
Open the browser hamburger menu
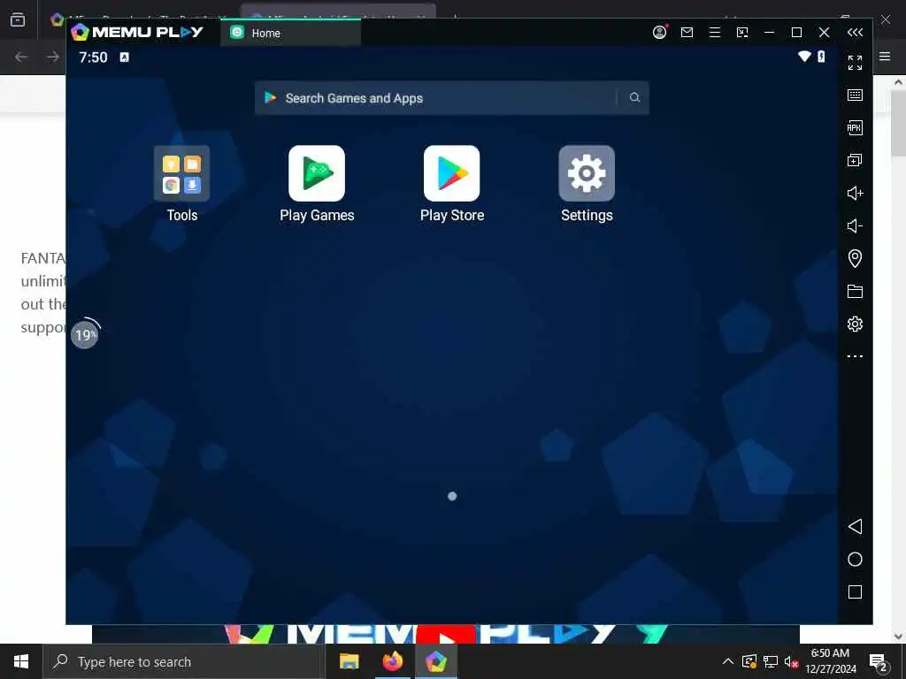885,57
